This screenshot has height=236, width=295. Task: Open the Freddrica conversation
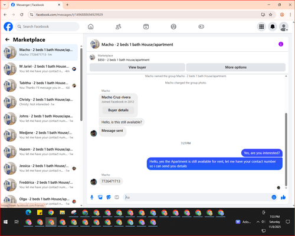40,185
